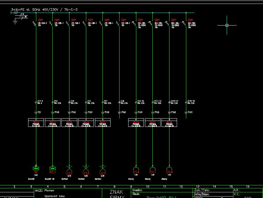
Task: Select cable box numbered 6
Action: tap(136, 123)
